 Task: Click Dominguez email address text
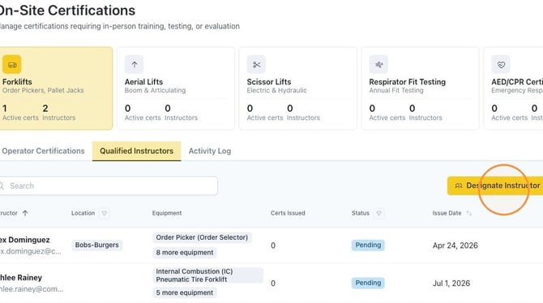pos(31,251)
